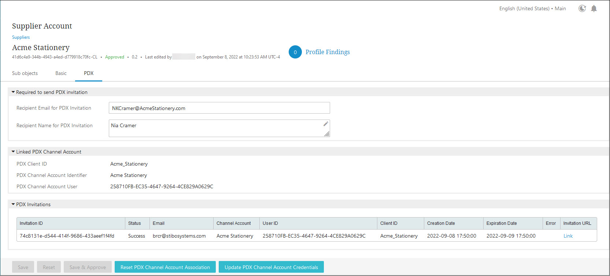610x276 pixels.
Task: Collapse the Linked PDX Channel Account section
Action: (13, 152)
